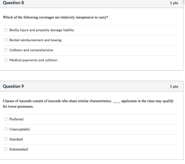Click the blank underline in Question 9
Viewport: 185px width, 164px height.
point(116,102)
